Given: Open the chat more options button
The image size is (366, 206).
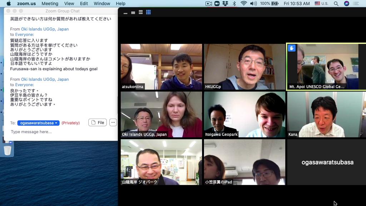Looking at the screenshot, I should [x=113, y=122].
